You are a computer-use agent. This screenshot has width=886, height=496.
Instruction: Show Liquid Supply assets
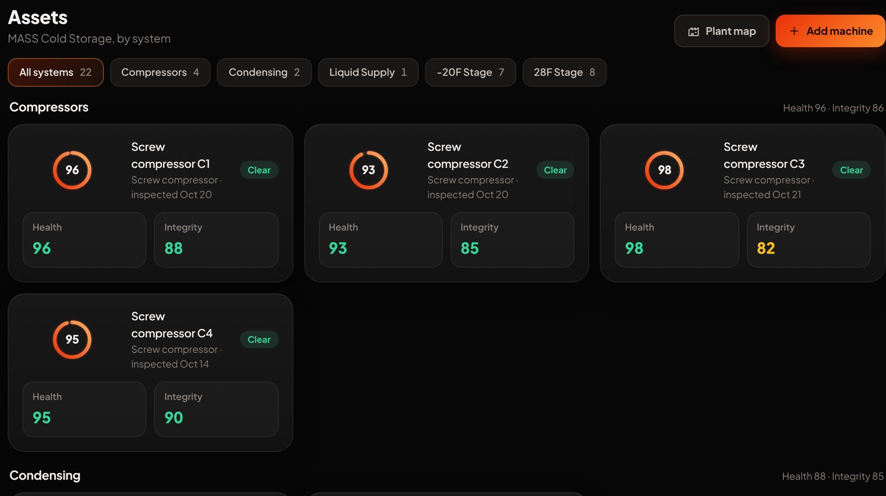pyautogui.click(x=368, y=73)
